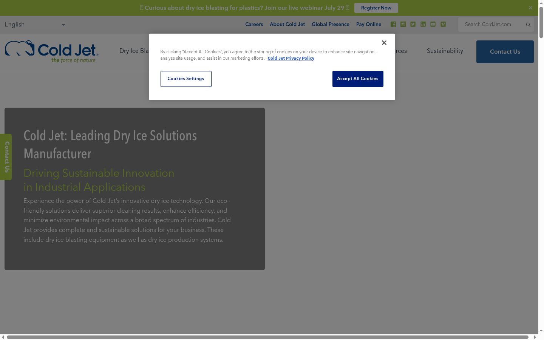Image resolution: width=544 pixels, height=340 pixels.
Task: Open the Pay Online link
Action: point(369,25)
